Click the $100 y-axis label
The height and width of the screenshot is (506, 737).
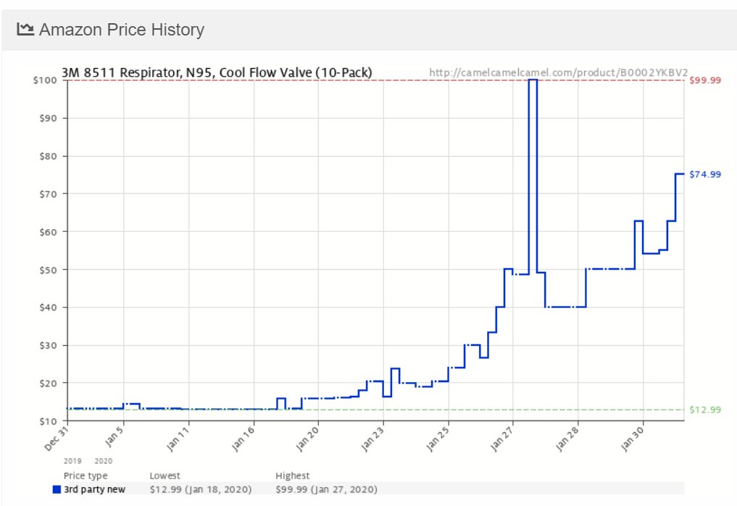click(x=45, y=80)
